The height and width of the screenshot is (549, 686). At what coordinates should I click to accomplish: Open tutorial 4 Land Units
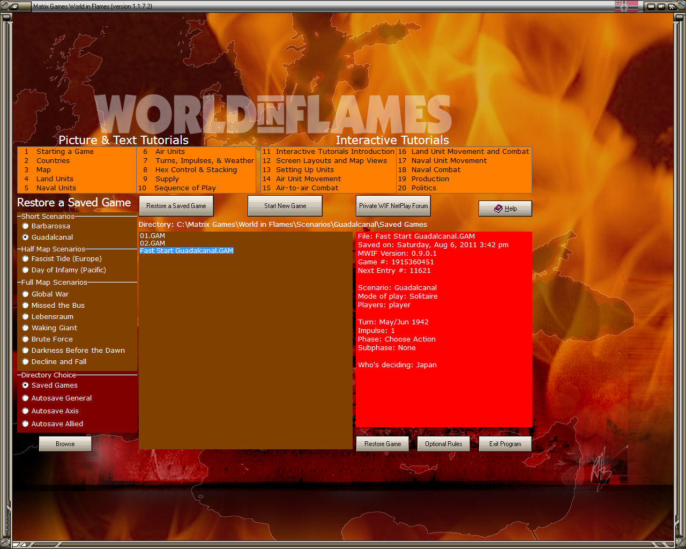point(49,179)
